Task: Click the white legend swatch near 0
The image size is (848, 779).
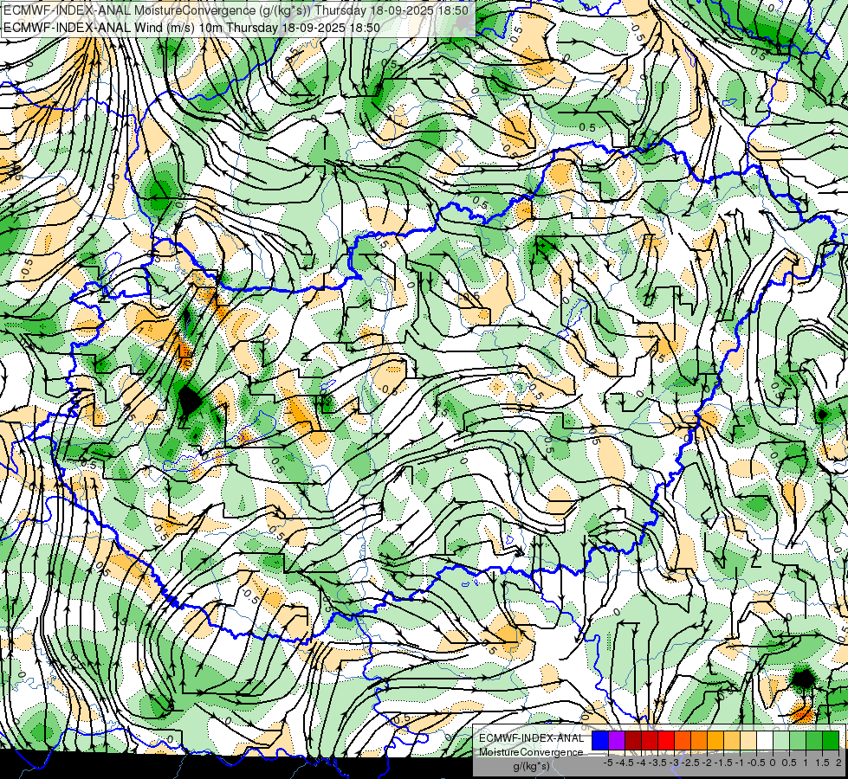Action: [x=765, y=740]
